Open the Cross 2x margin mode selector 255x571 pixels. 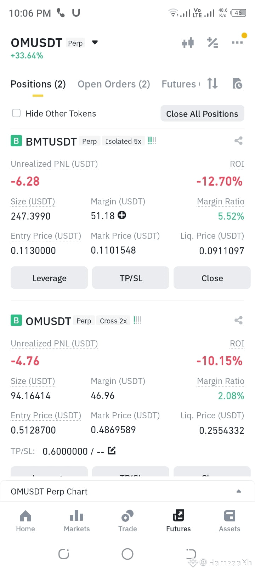coord(113,321)
